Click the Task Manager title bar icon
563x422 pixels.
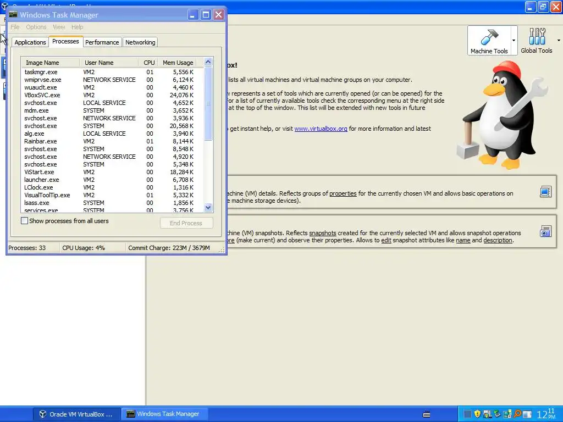tap(13, 14)
